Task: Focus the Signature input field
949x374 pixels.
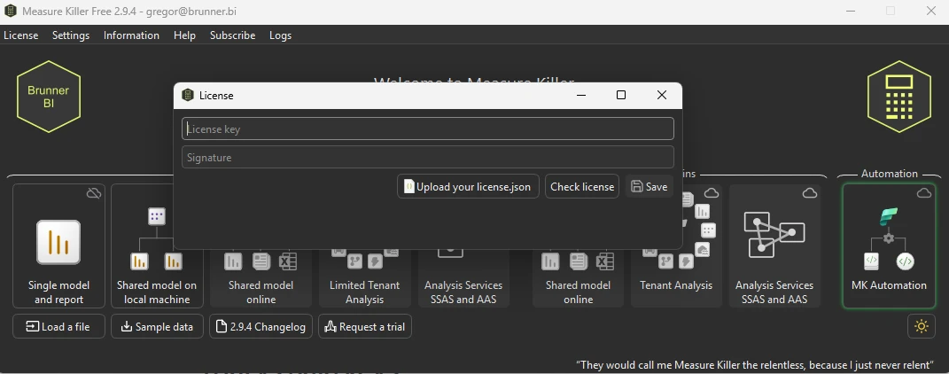Action: (x=428, y=158)
